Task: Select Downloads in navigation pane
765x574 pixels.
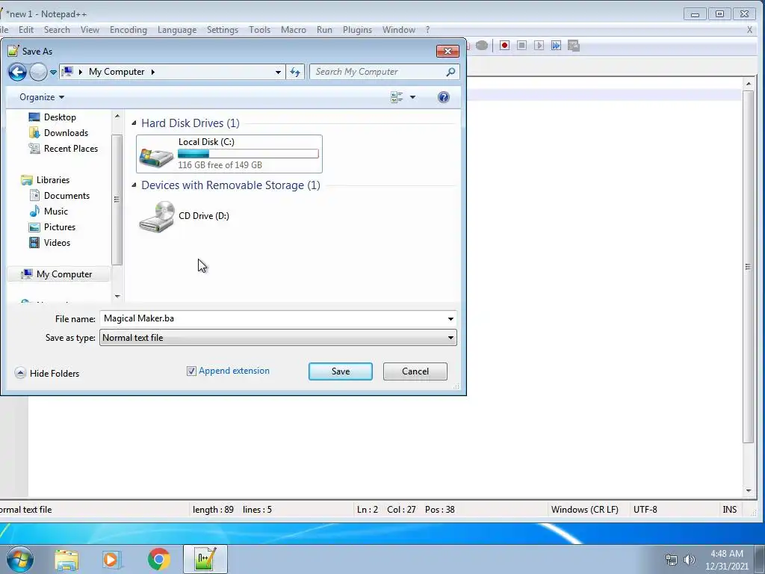Action: click(x=66, y=133)
